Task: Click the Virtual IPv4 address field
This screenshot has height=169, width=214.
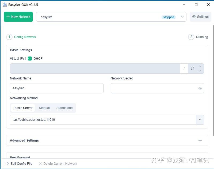Action: click(95, 69)
